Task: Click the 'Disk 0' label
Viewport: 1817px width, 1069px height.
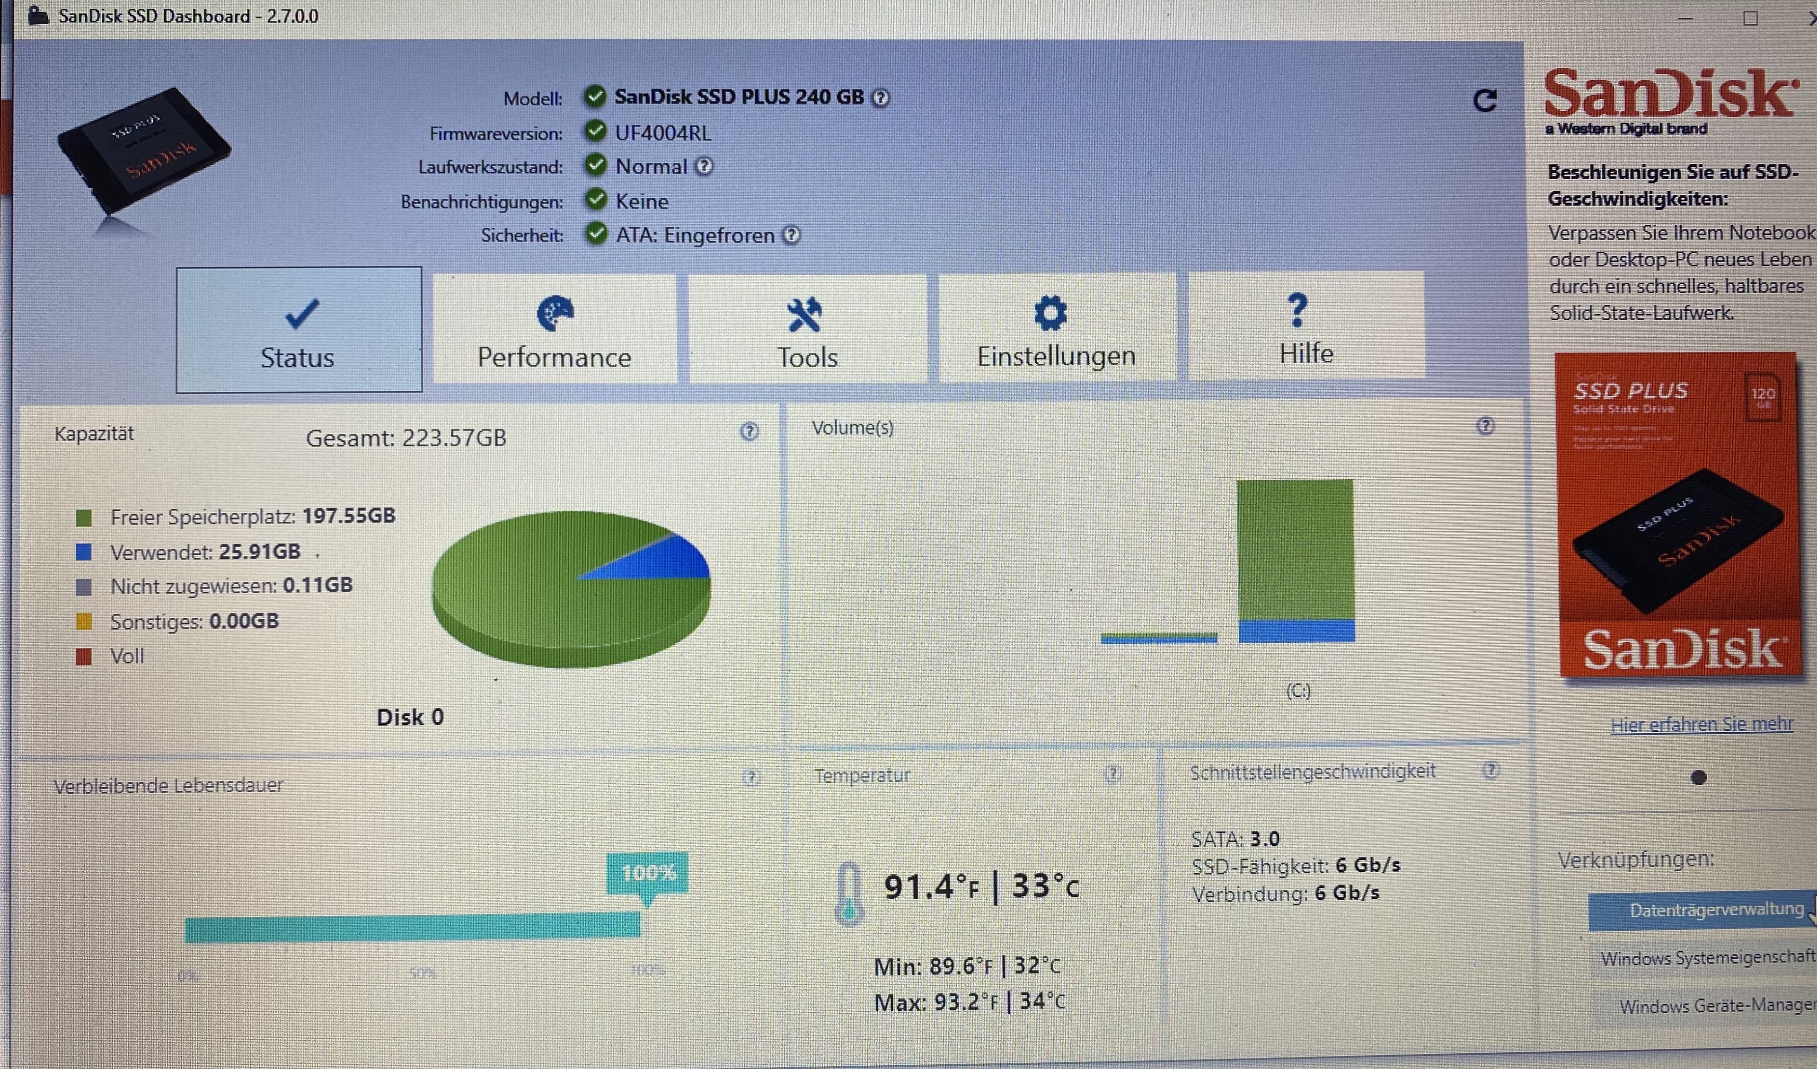Action: pyautogui.click(x=410, y=717)
